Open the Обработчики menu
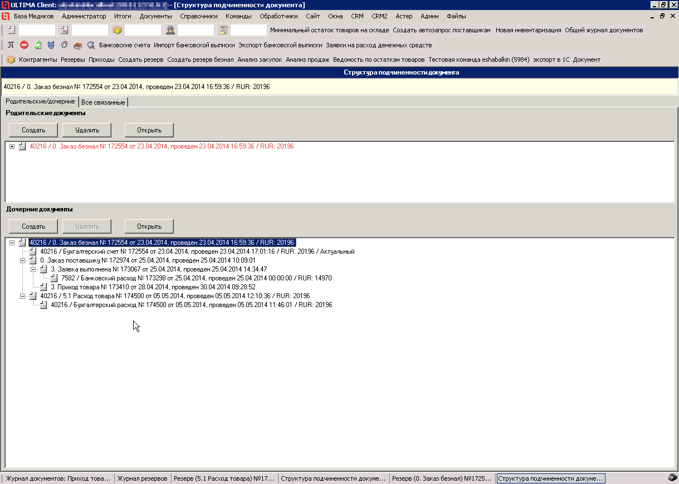 coord(279,16)
